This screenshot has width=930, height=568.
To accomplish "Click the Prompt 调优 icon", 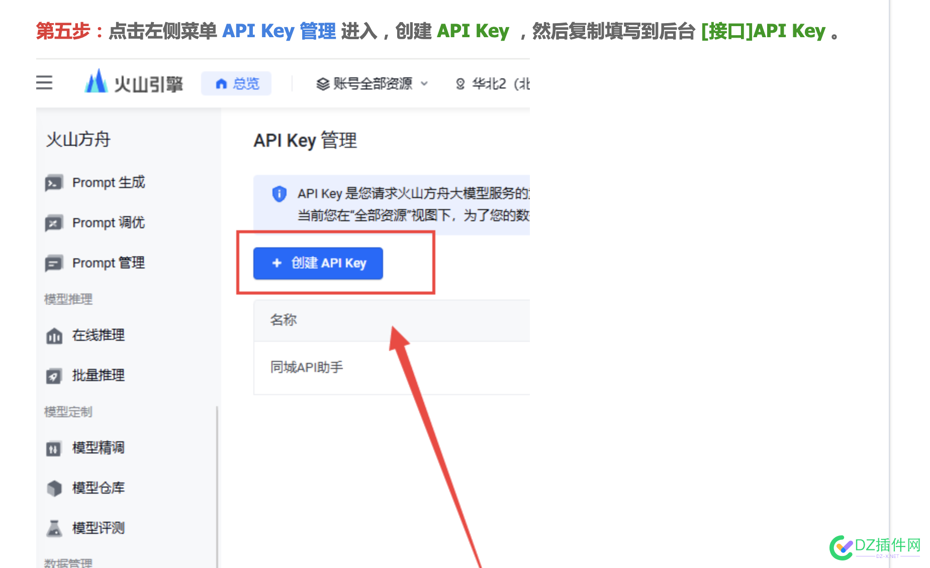I will tap(54, 223).
